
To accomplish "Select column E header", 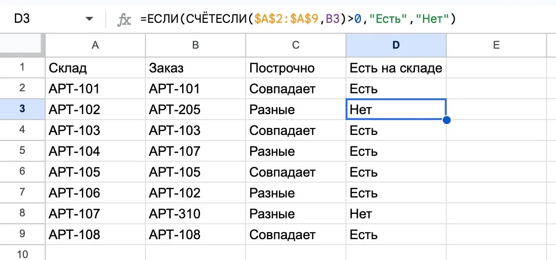I will pyautogui.click(x=496, y=45).
